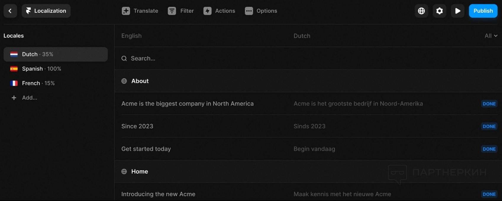Open the Filter tool
502x201 pixels.
[x=181, y=11]
